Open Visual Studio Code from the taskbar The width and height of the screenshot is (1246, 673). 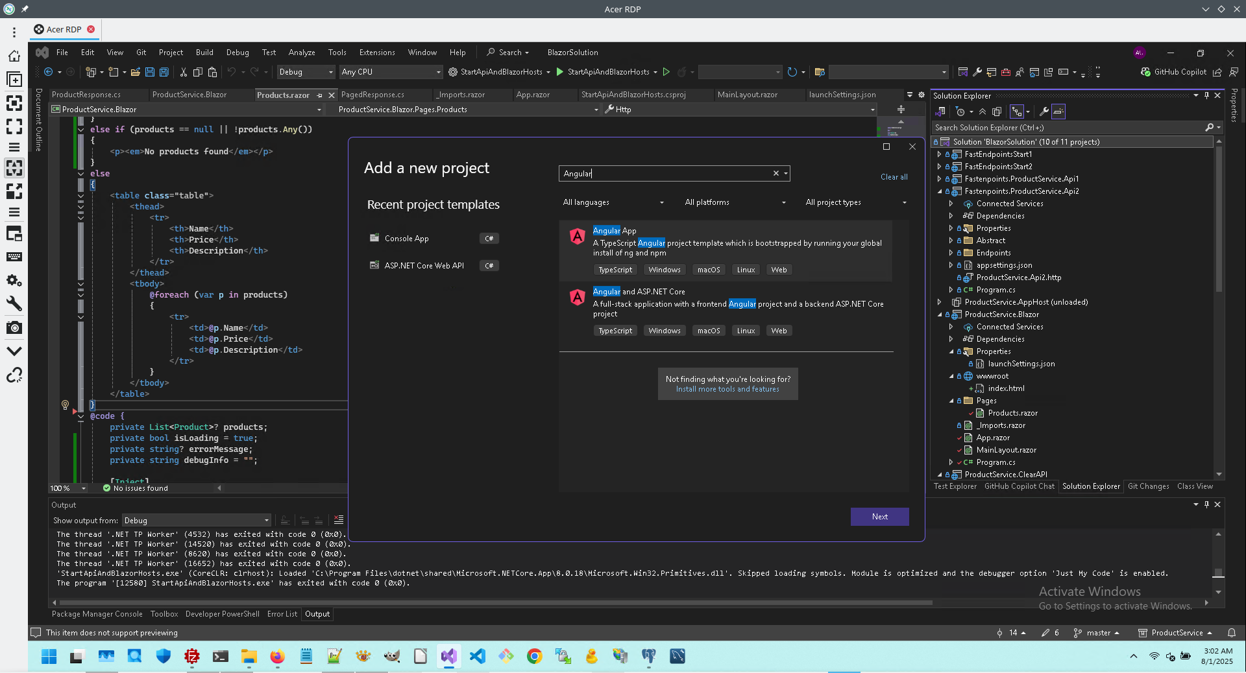click(x=477, y=656)
